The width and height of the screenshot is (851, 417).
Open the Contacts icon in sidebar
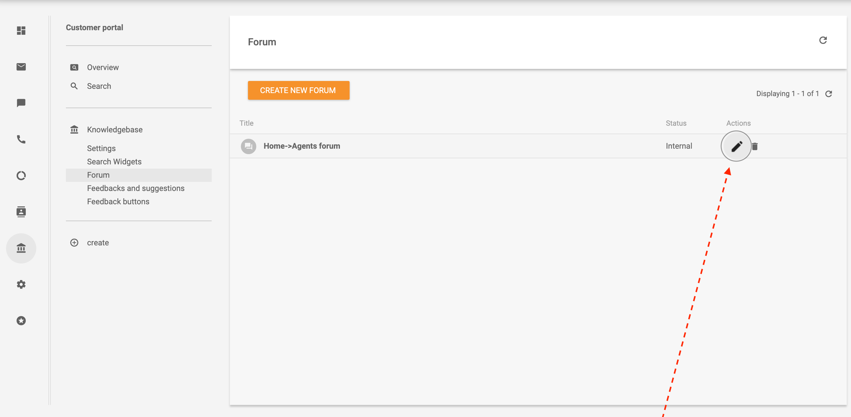coord(21,212)
